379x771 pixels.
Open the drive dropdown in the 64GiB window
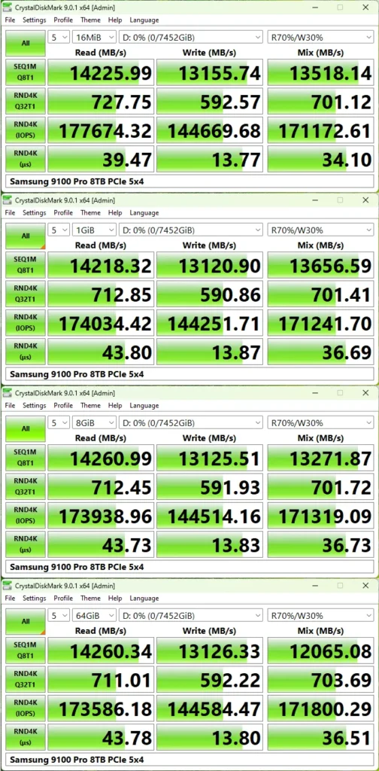click(192, 616)
